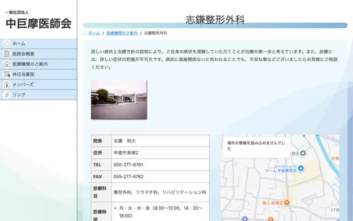
Task: Click the 志鎌整形外科 page heading
Action: 215,20
